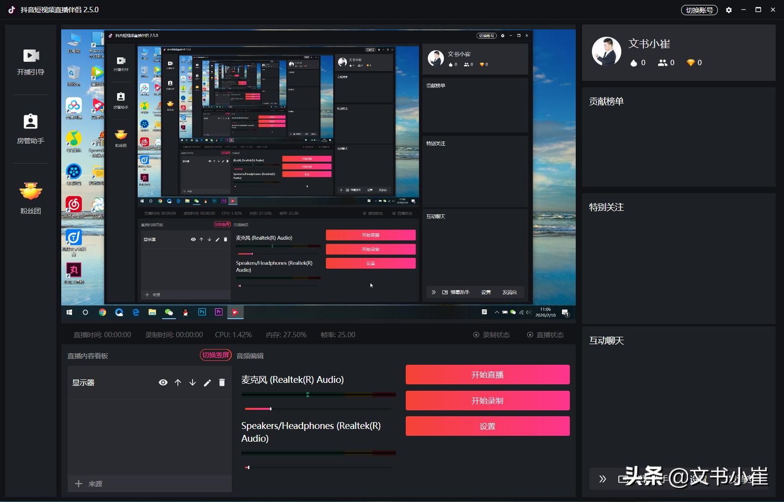Click the flame count icon under the username
Viewport: 784px width, 502px height.
(x=634, y=63)
